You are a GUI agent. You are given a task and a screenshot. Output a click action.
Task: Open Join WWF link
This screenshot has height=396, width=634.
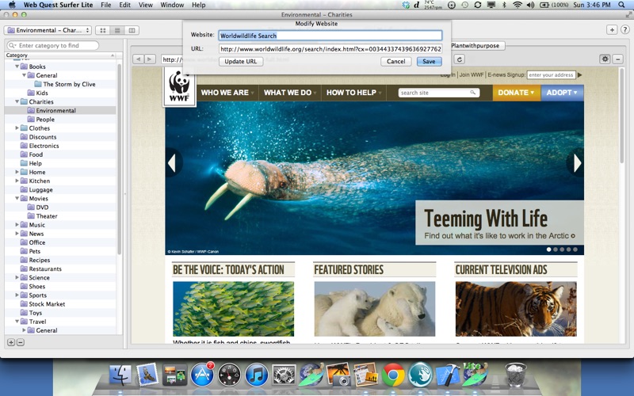point(472,74)
